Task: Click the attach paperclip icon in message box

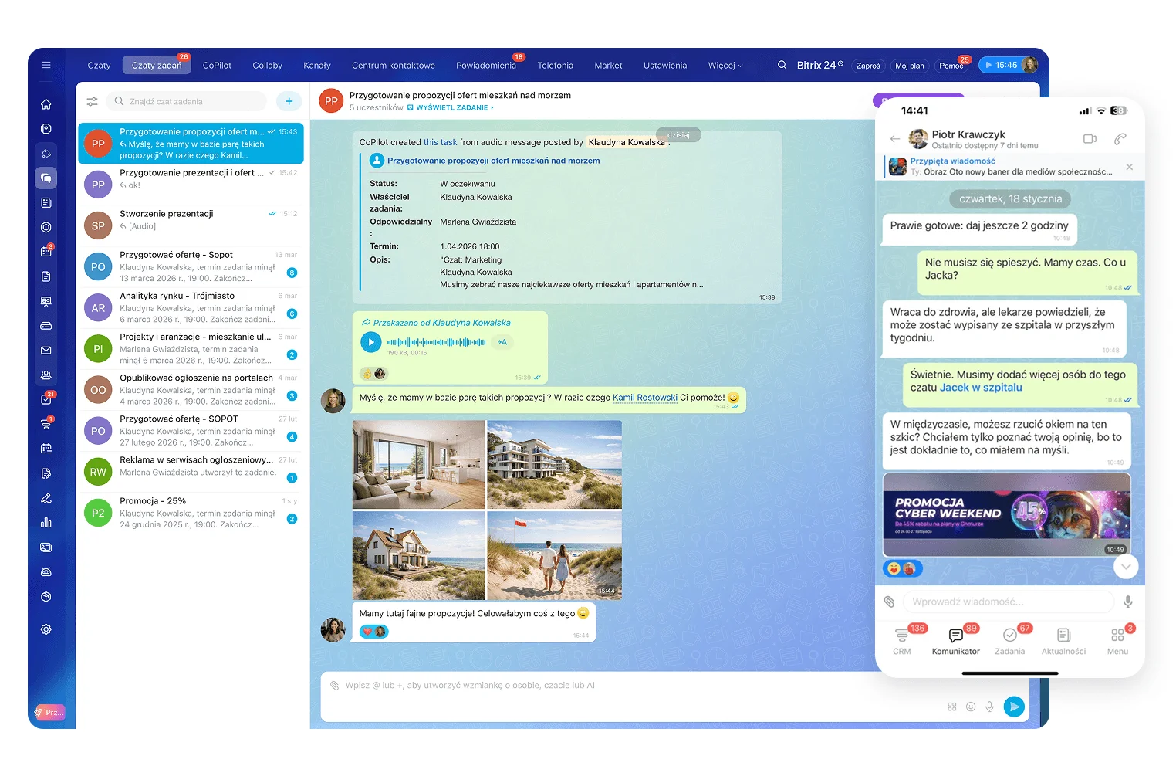Action: (334, 685)
